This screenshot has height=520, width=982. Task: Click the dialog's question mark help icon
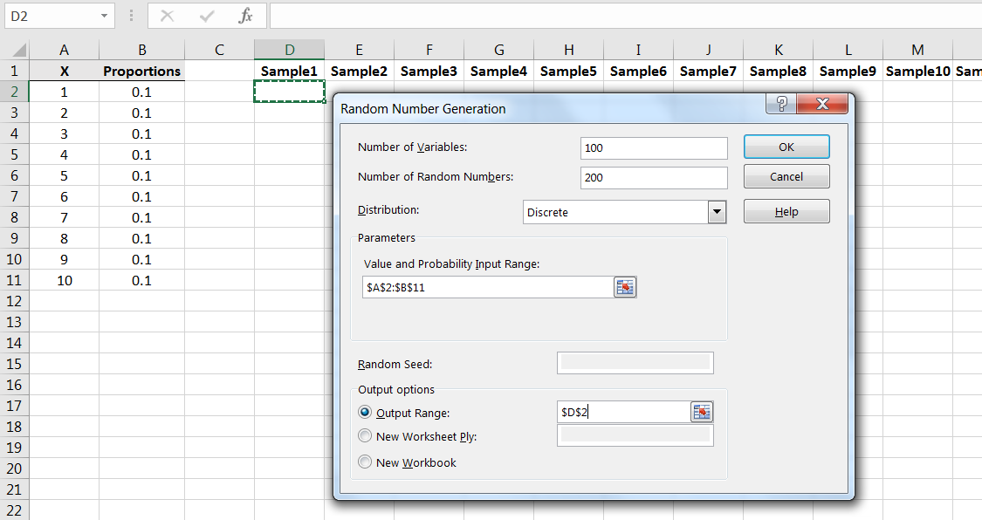780,105
